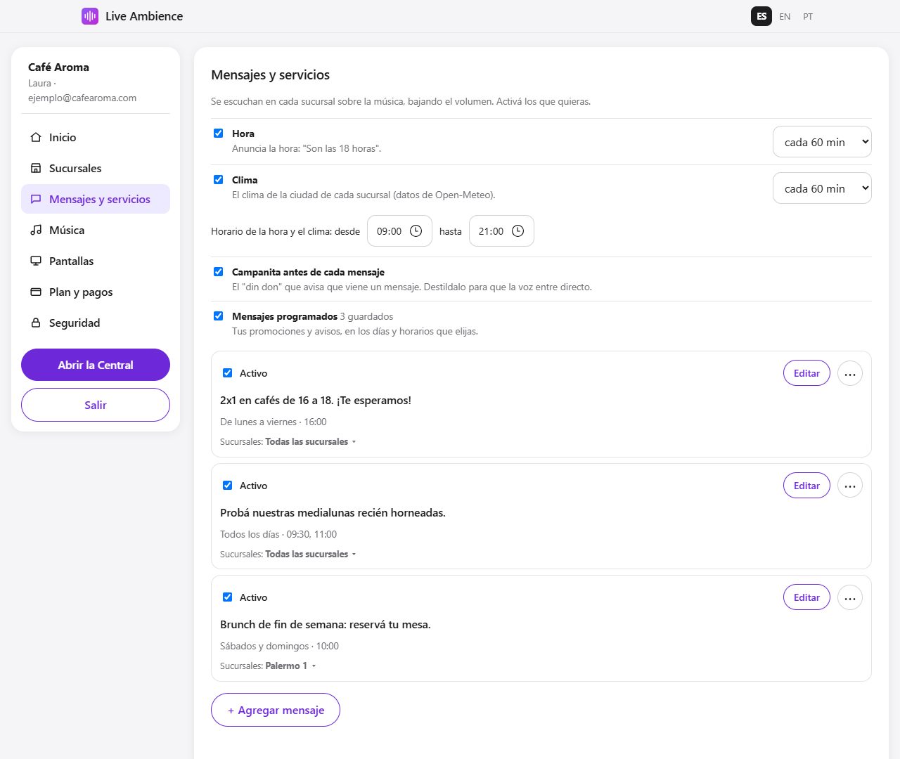Go to Inicio in the sidebar

pos(96,137)
